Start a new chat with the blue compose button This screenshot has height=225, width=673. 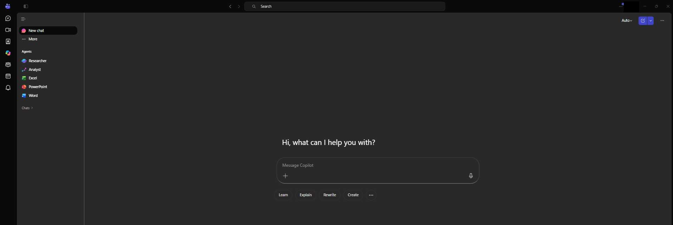click(x=643, y=21)
